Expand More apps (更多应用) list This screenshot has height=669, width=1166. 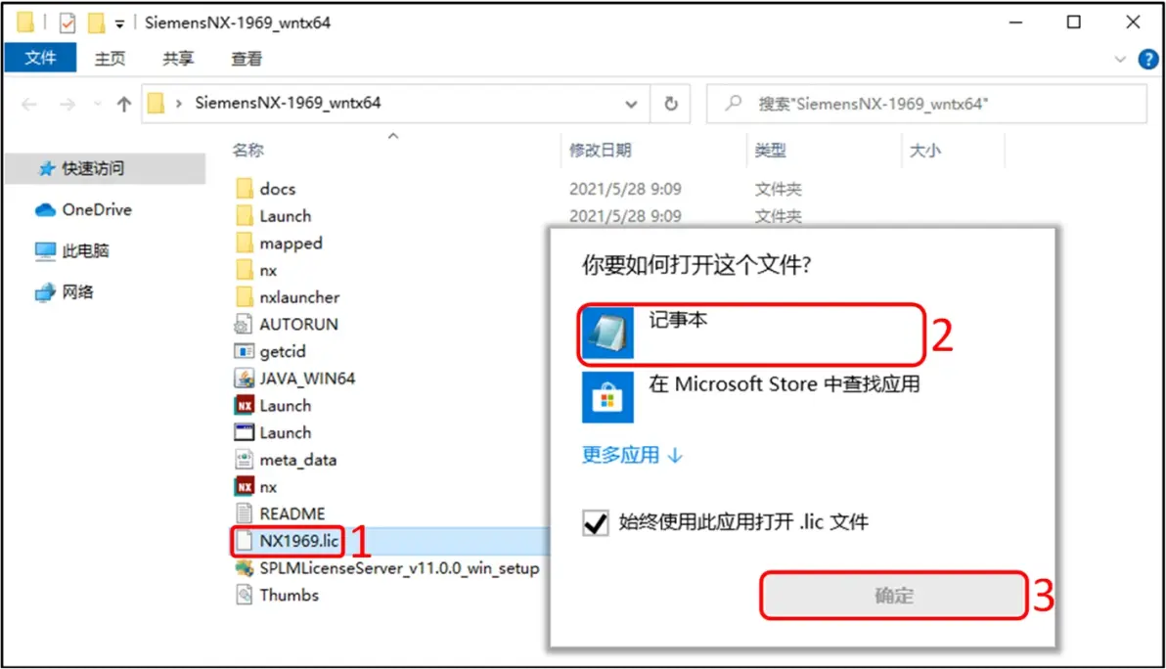point(632,455)
